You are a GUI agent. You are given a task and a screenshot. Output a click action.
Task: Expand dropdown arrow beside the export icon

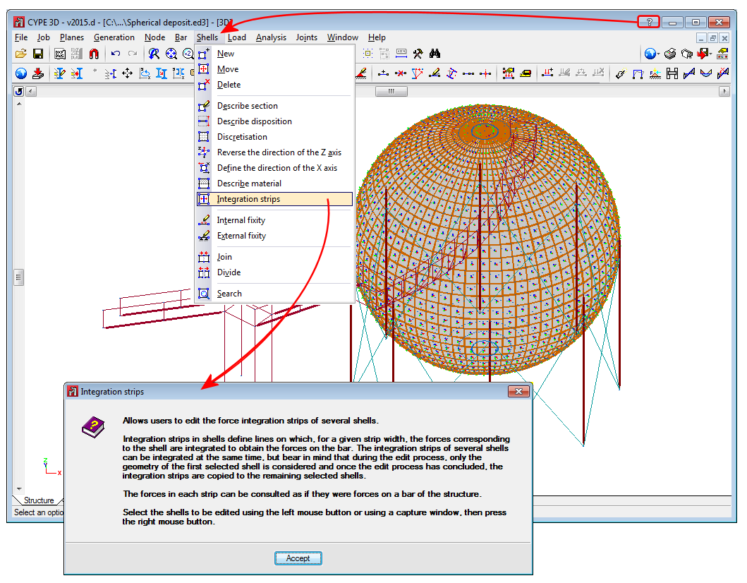click(711, 54)
